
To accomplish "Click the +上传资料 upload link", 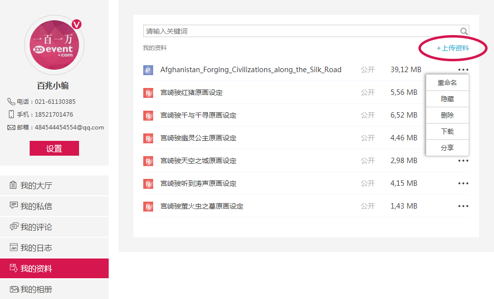I will click(x=453, y=48).
